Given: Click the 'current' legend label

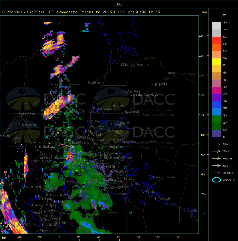Looking at the screenshot, I should [x=229, y=180].
